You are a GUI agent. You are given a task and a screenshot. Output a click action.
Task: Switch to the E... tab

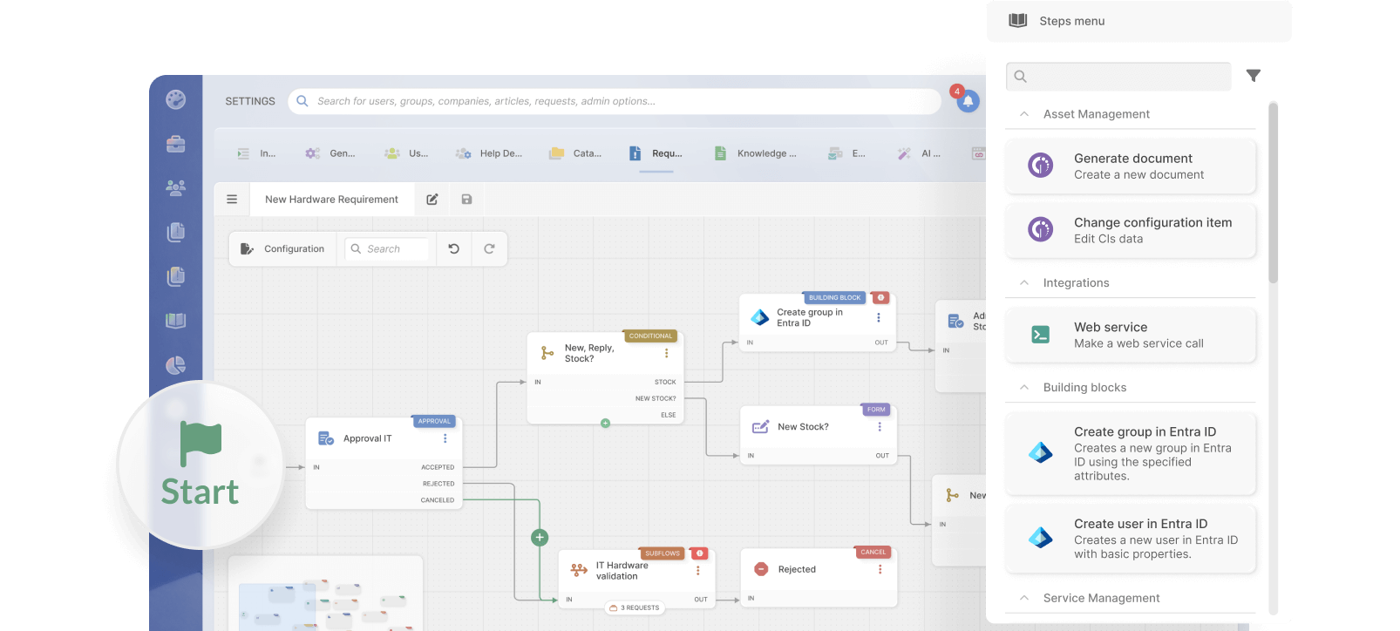click(x=846, y=153)
